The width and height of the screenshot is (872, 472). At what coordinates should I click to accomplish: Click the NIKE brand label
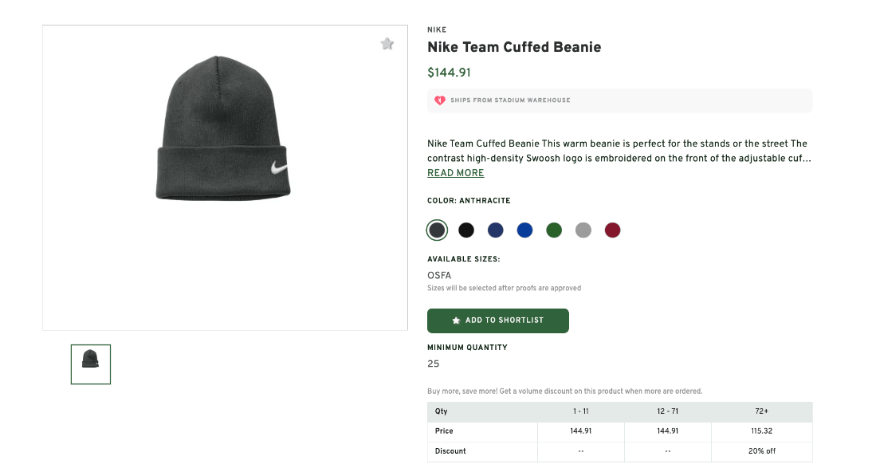coord(436,29)
